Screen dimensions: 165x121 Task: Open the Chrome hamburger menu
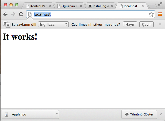(x=160, y=14)
